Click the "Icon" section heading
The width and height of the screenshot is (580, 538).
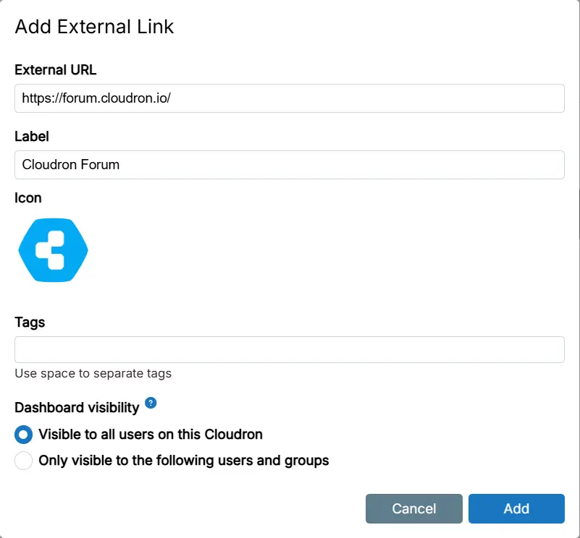click(x=28, y=198)
